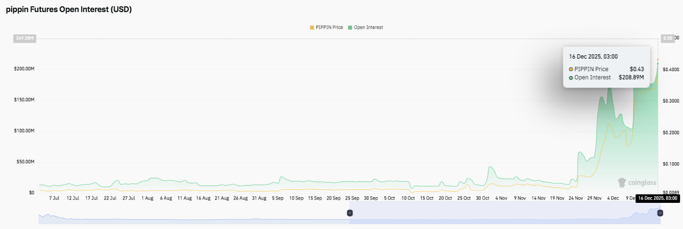The height and width of the screenshot is (229, 683).
Task: Click the pippin Futures Open Interest title
Action: (x=68, y=10)
